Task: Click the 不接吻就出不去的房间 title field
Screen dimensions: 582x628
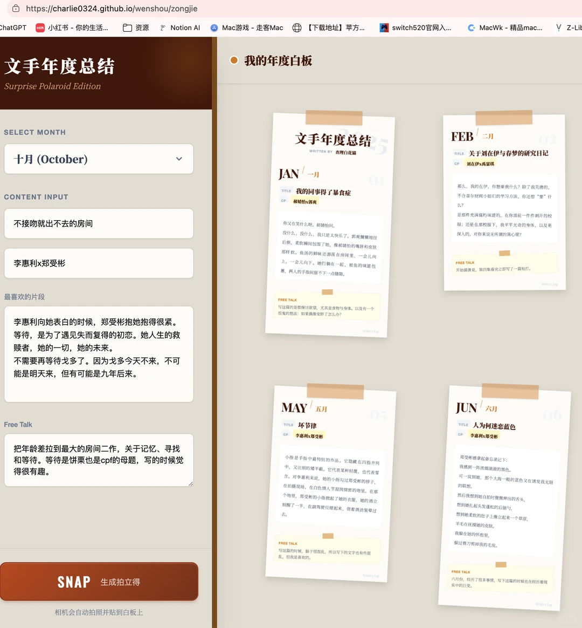Action: [x=99, y=223]
